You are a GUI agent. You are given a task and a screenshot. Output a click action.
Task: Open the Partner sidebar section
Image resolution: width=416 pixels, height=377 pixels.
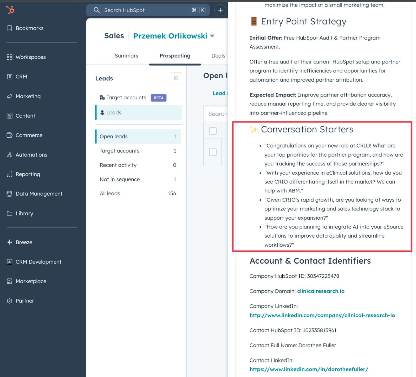click(x=20, y=301)
